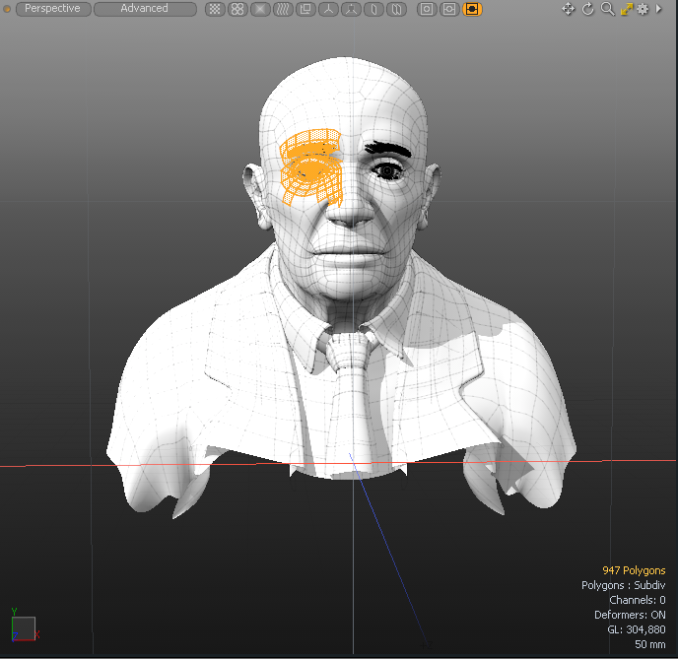
Task: Click the overlapping squares icon in the toolbar
Action: pyautogui.click(x=305, y=9)
